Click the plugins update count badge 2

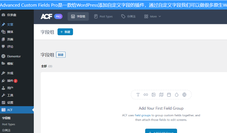click(16, 81)
